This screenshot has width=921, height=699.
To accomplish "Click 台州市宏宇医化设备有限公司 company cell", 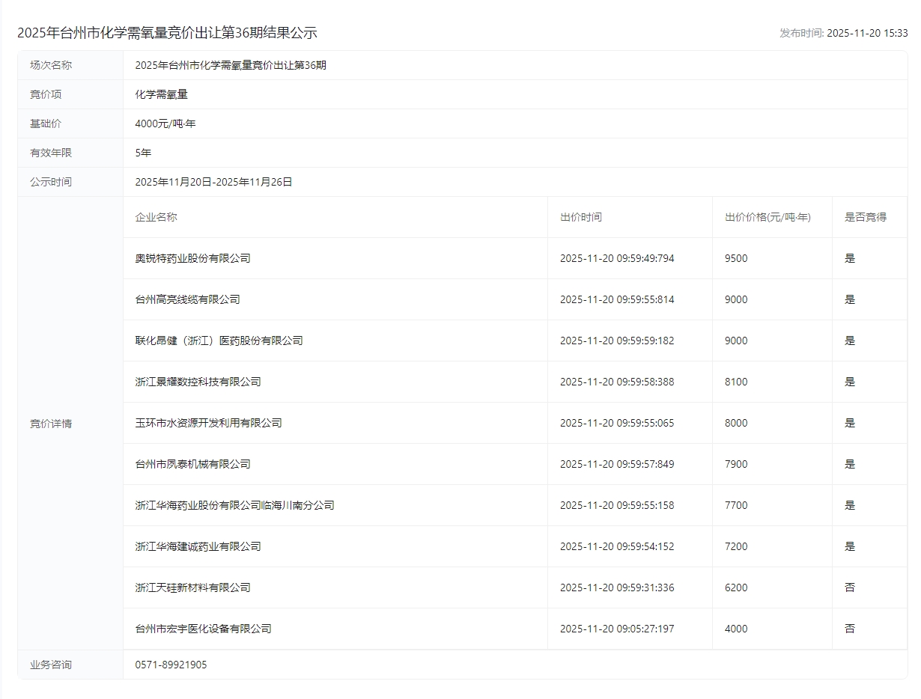I will pos(203,629).
